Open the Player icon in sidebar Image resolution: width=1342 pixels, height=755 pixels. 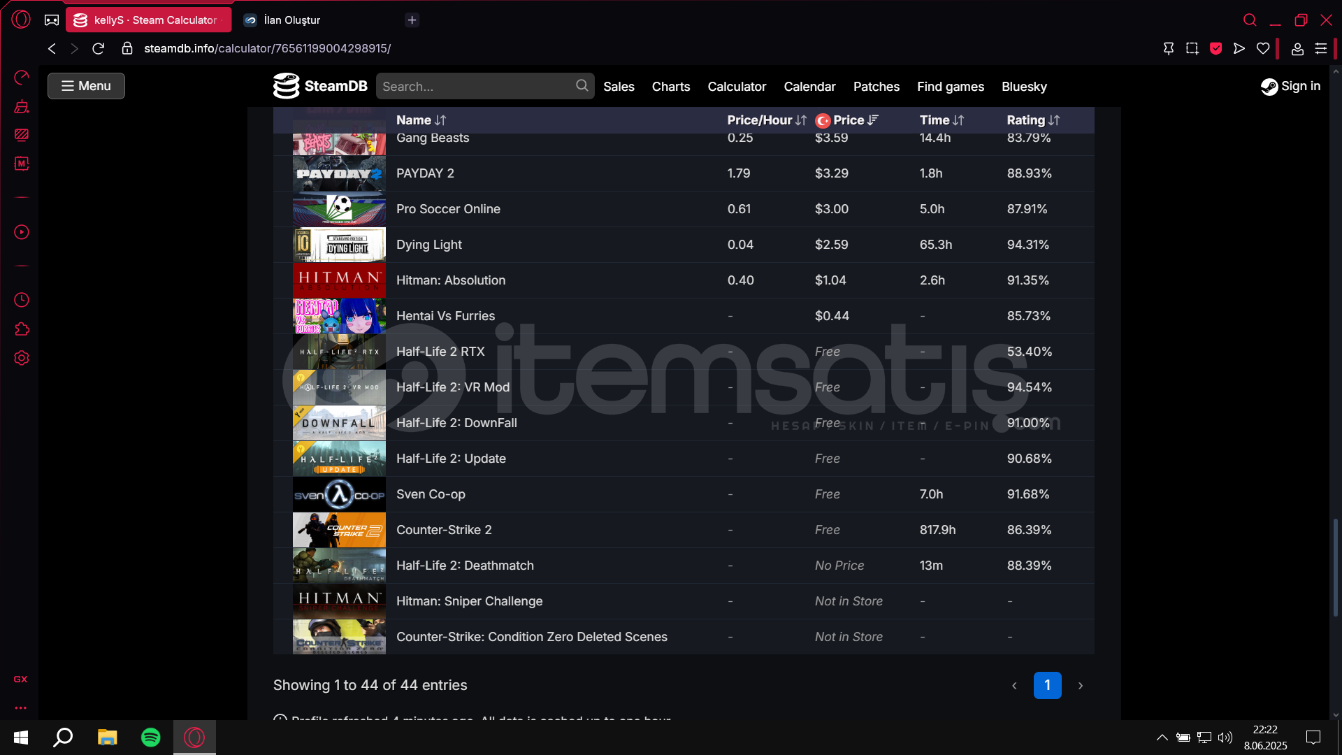pos(22,232)
